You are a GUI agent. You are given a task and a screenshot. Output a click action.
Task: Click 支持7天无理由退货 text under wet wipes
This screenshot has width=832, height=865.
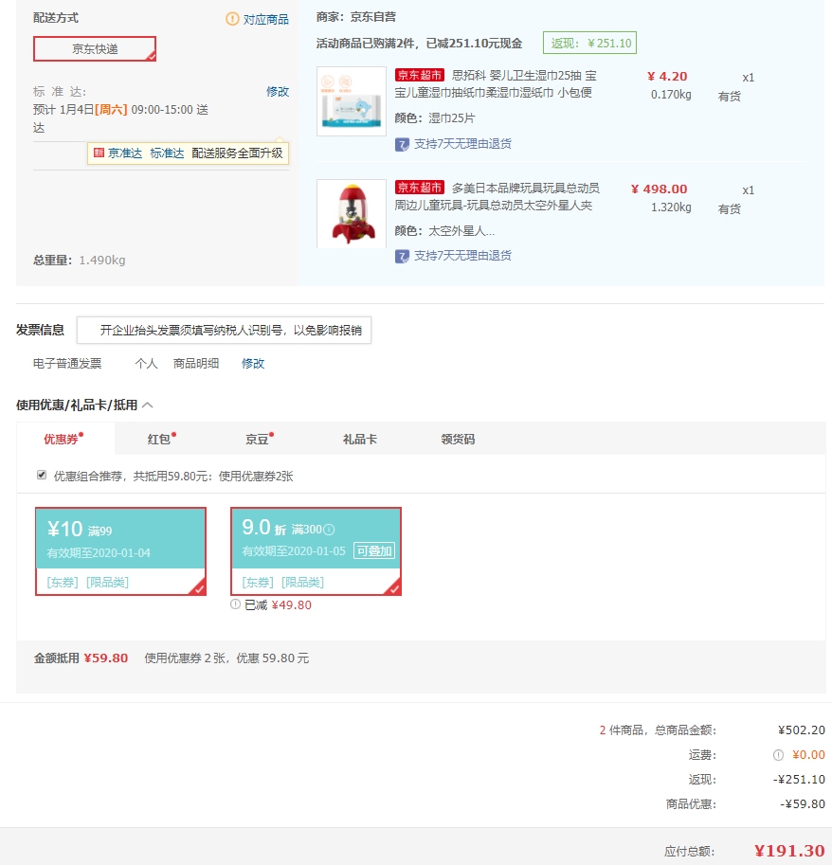point(462,144)
